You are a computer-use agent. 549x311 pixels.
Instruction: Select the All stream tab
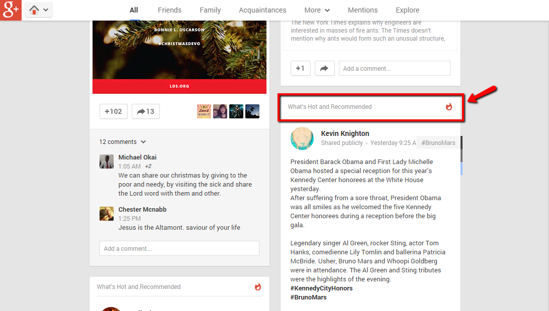click(x=134, y=10)
